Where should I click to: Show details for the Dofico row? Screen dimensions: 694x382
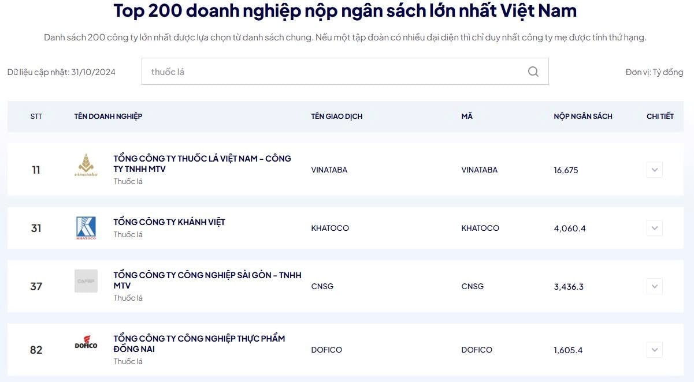(654, 350)
